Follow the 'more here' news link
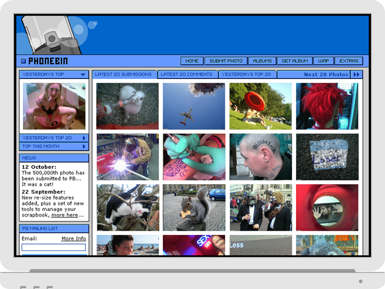 click(64, 215)
